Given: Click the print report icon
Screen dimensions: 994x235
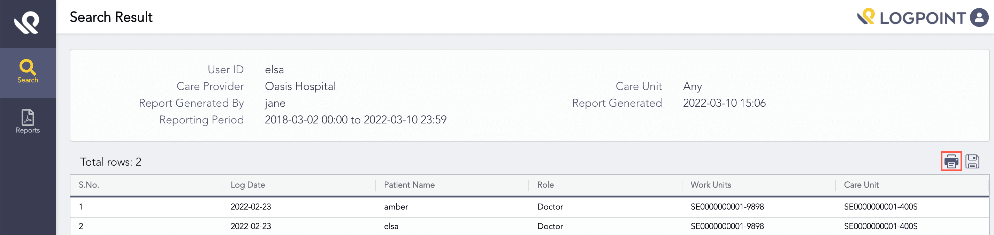Looking at the screenshot, I should (x=951, y=161).
